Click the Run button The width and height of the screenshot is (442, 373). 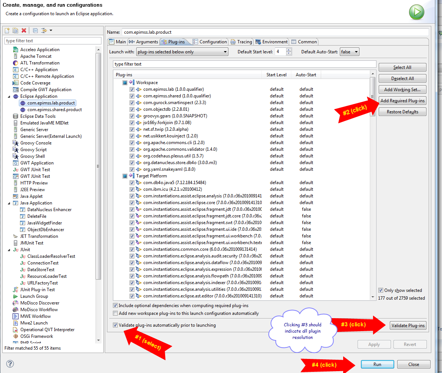click(378, 364)
